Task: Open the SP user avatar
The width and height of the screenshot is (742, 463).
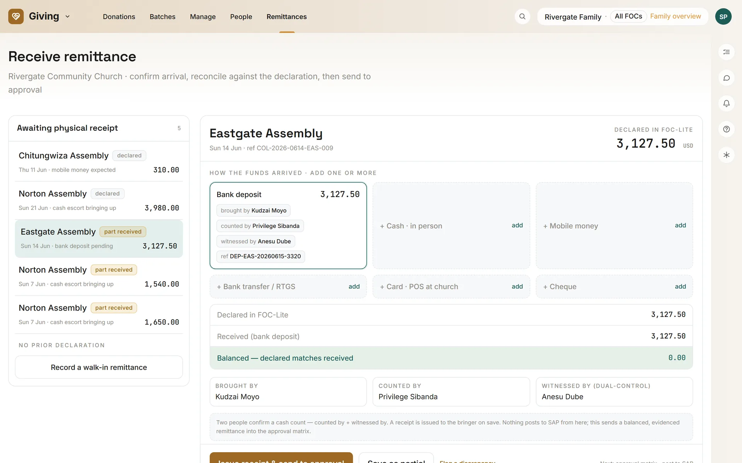Action: (723, 17)
